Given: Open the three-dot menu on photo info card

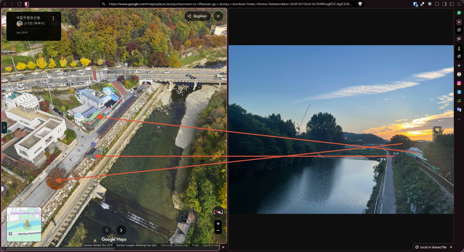Looking at the screenshot, I should pyautogui.click(x=53, y=18).
